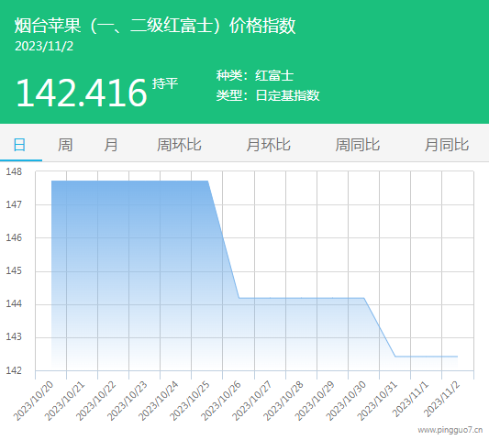Switch to the 月环比 tab

pos(268,145)
